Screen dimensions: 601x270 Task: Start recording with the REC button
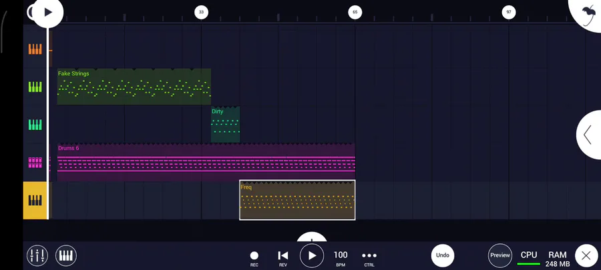point(254,258)
